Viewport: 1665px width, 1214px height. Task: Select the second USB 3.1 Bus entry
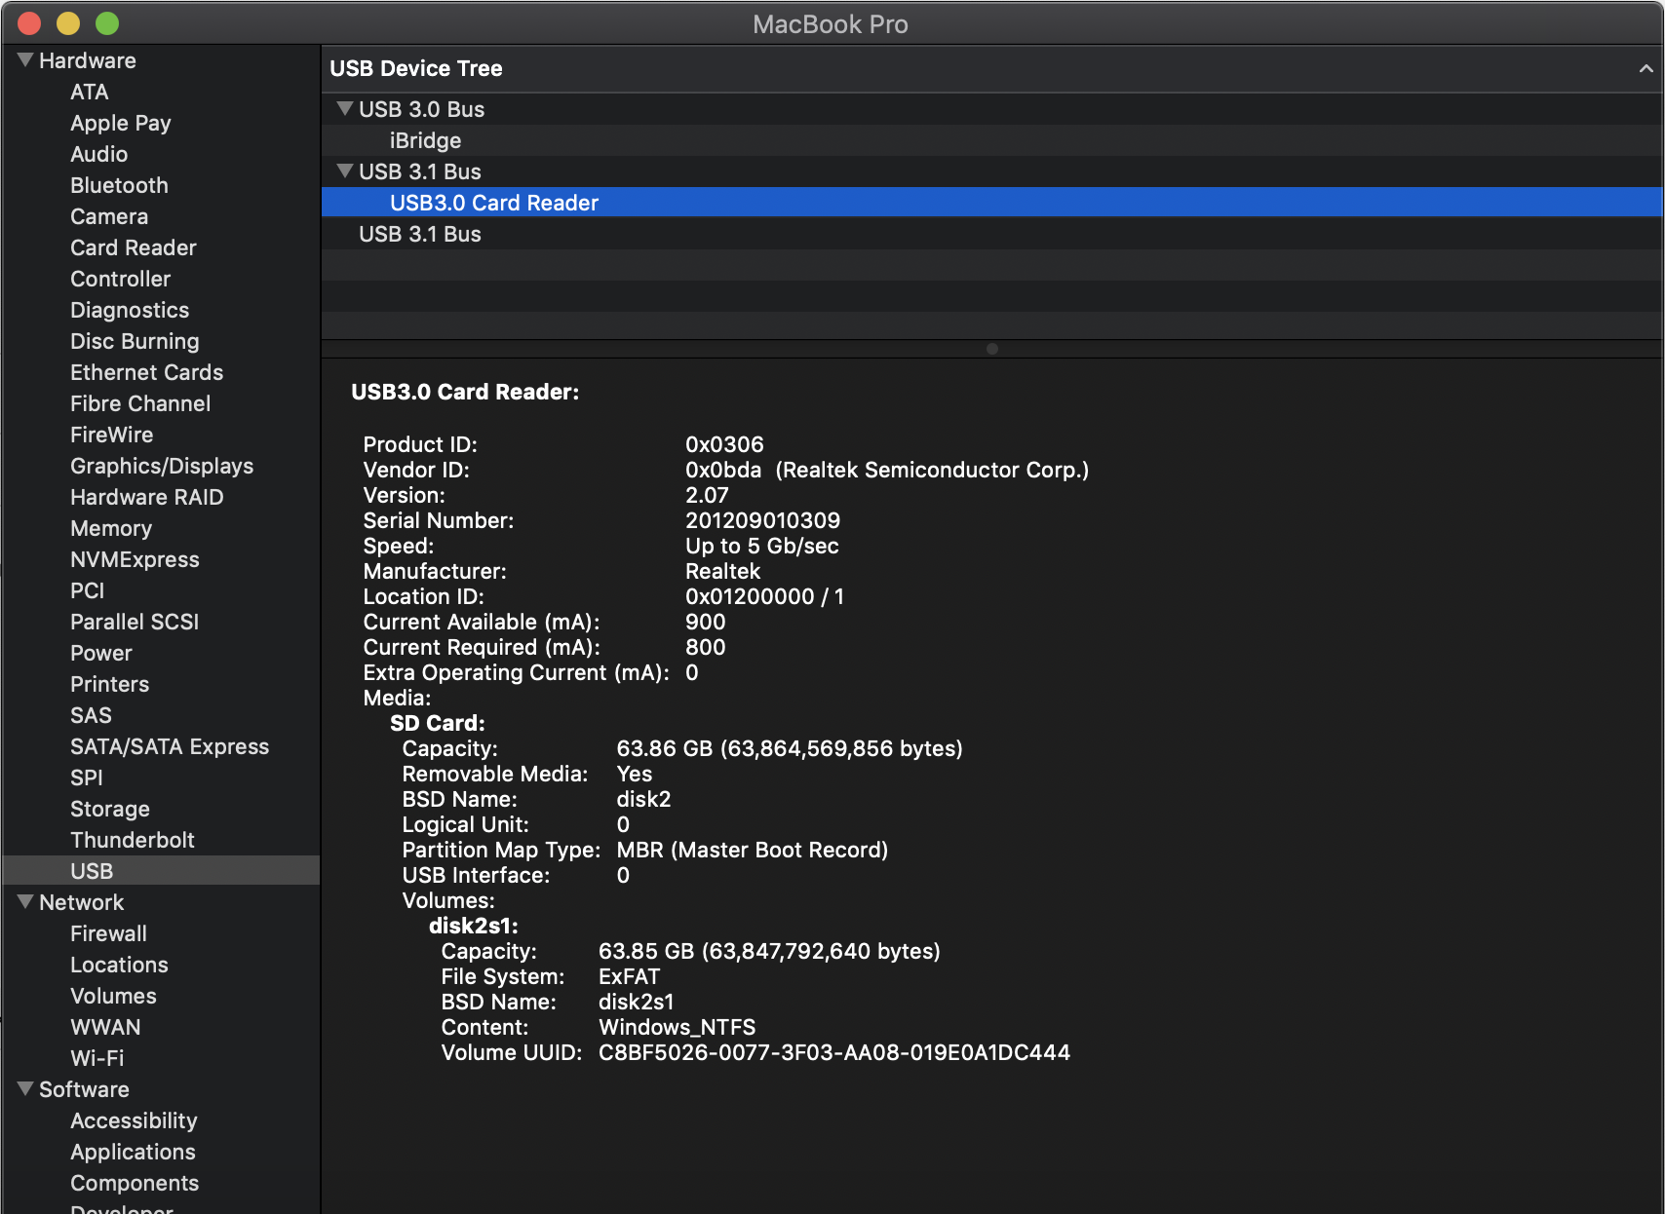(x=419, y=234)
